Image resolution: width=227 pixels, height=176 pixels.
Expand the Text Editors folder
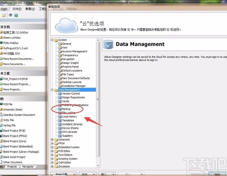tap(52, 155)
